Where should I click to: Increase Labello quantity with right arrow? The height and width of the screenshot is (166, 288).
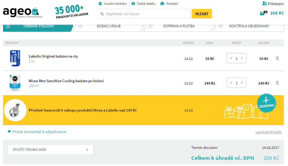pos(242,58)
